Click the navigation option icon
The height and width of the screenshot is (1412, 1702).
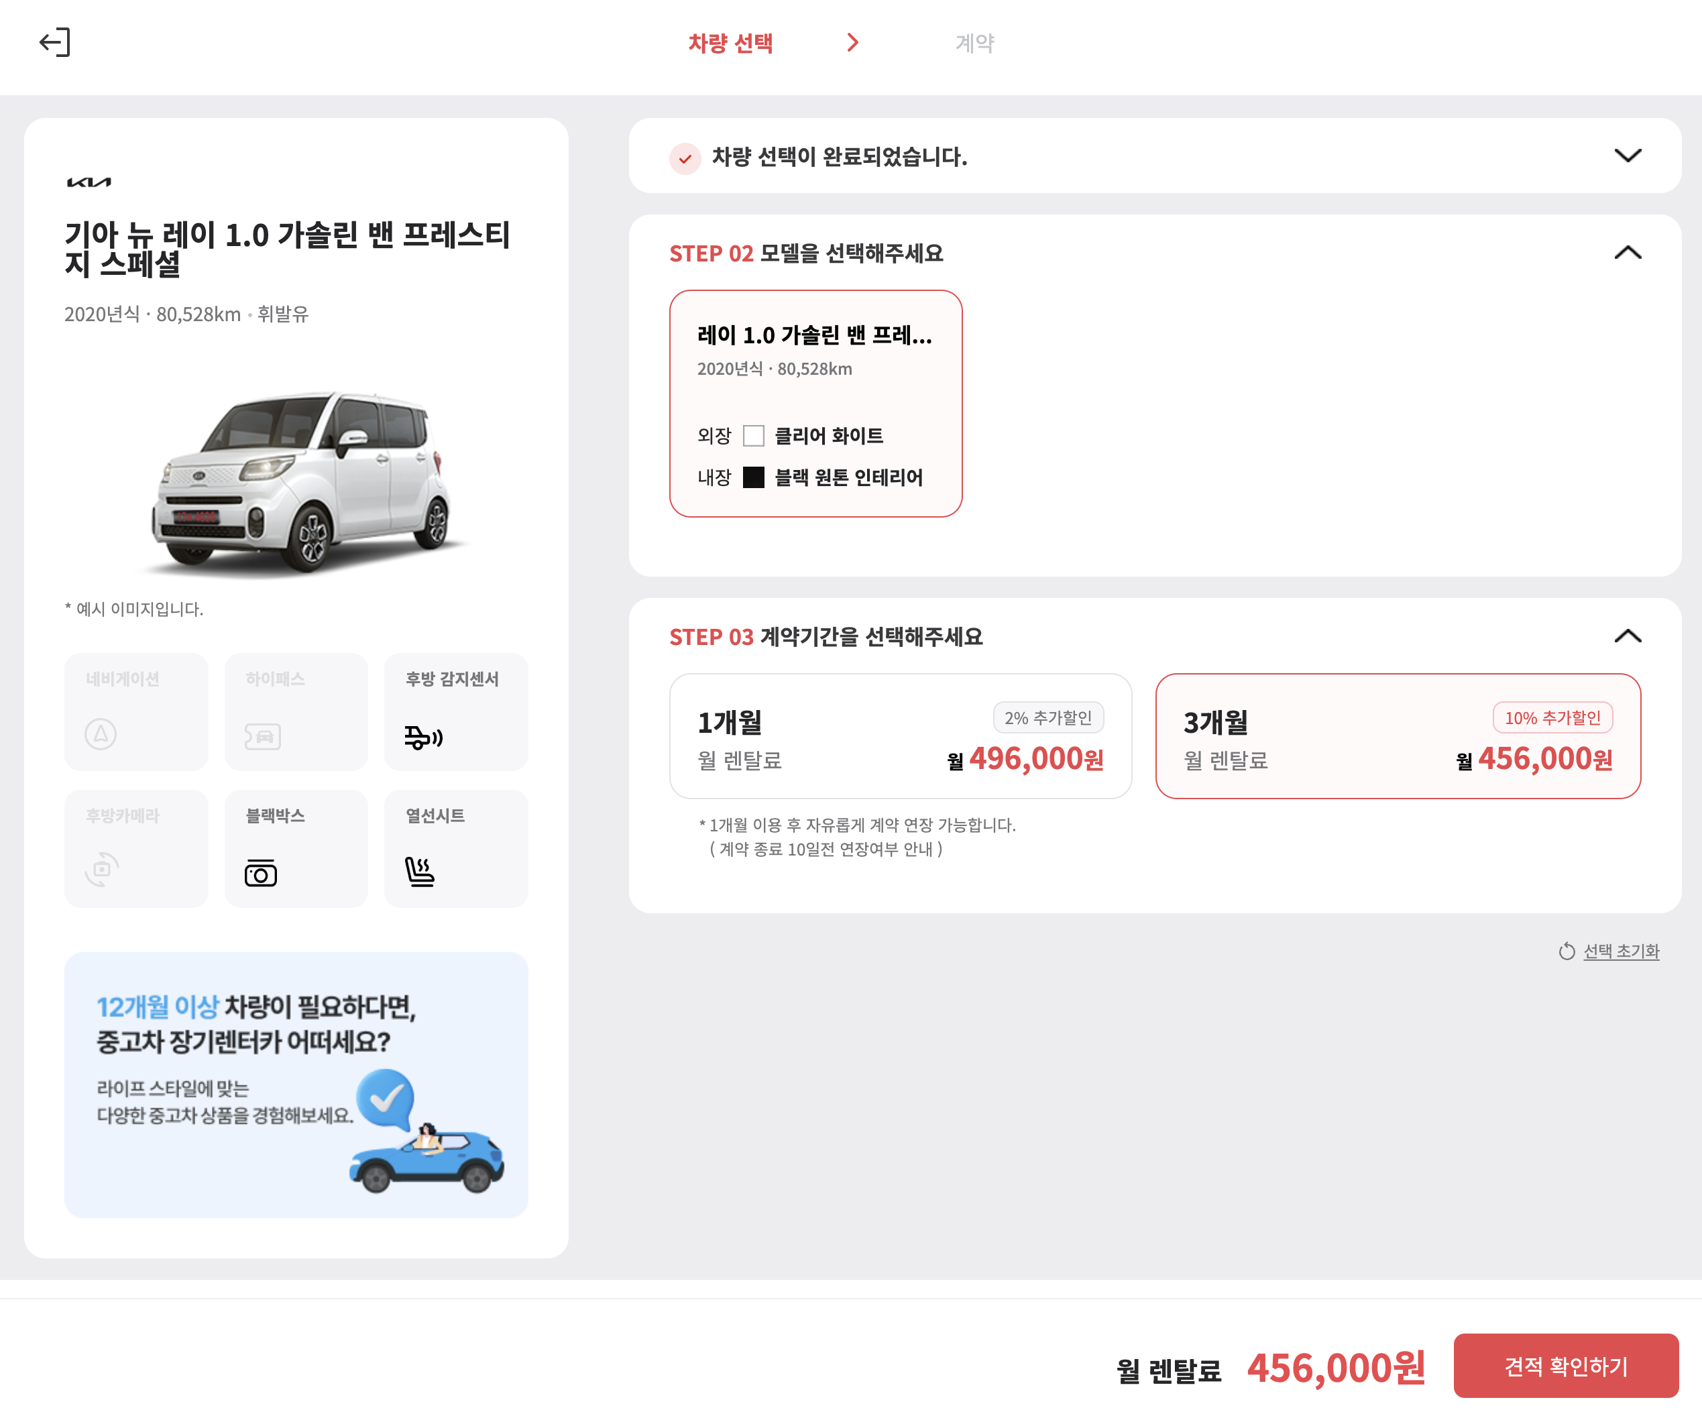point(101,734)
